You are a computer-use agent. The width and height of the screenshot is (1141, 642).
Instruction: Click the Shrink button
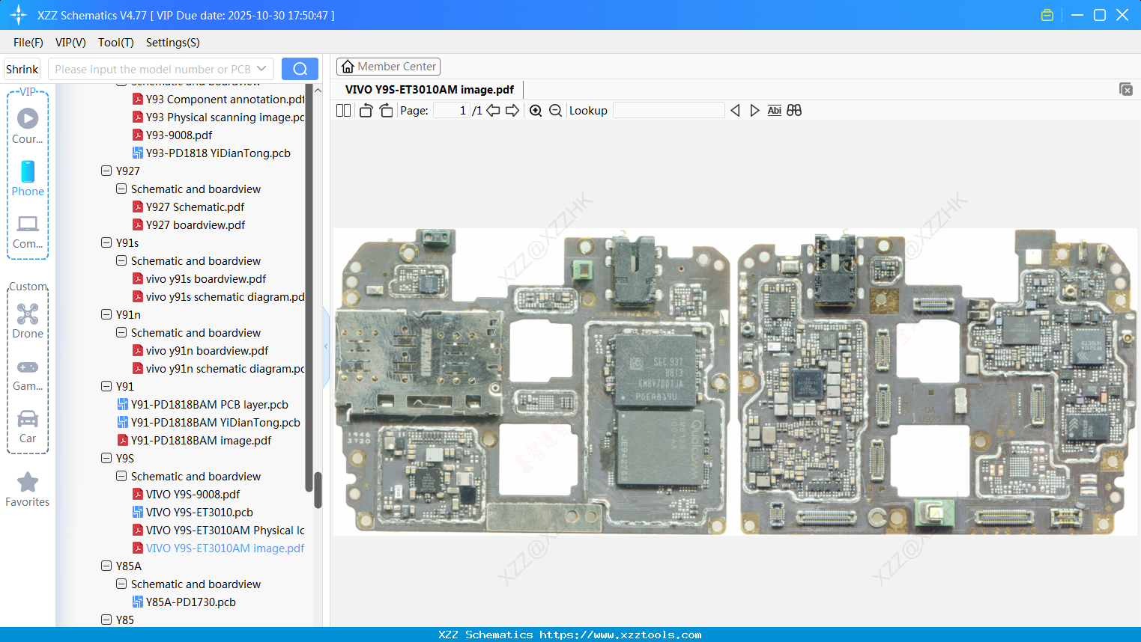(22, 69)
